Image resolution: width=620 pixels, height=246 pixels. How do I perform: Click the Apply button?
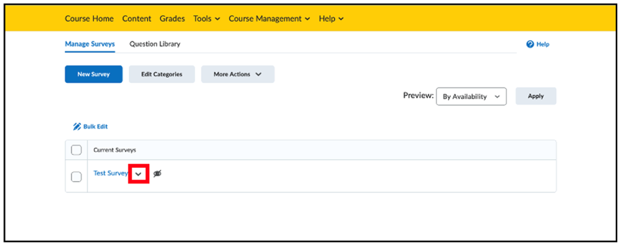click(536, 96)
